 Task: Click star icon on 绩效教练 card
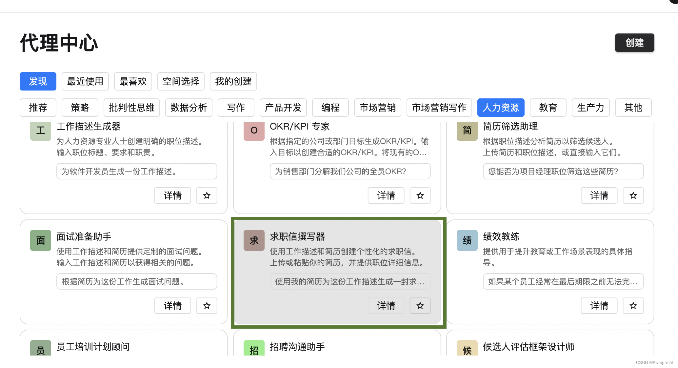pyautogui.click(x=633, y=306)
